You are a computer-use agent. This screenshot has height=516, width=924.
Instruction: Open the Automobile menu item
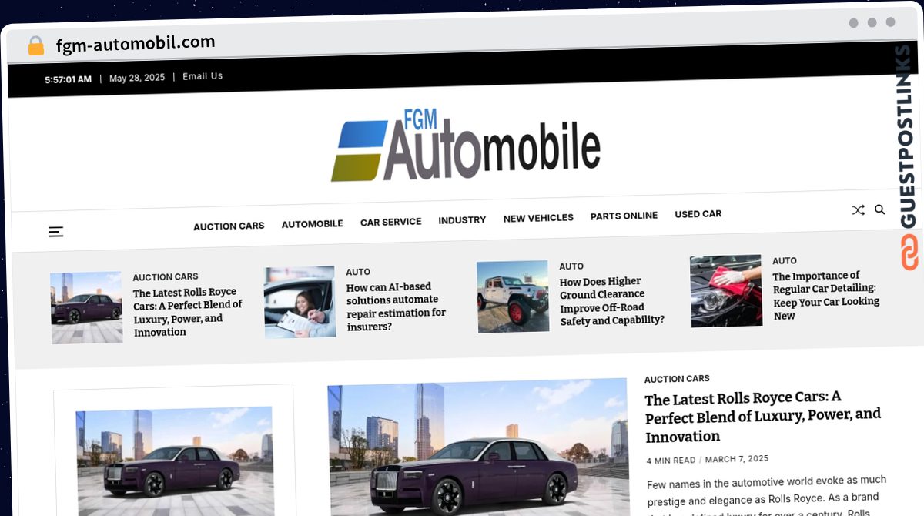[312, 223]
